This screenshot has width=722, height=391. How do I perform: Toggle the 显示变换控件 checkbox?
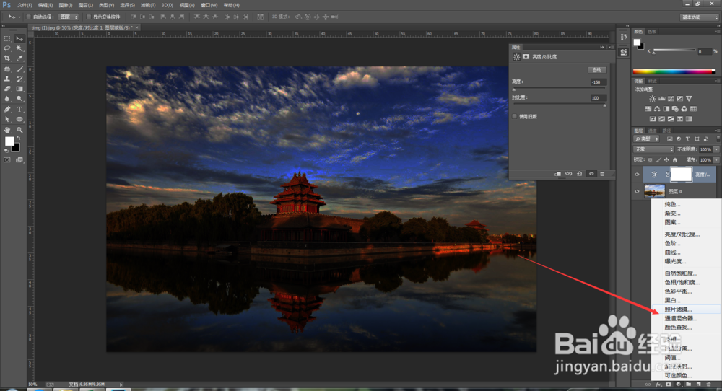(89, 17)
